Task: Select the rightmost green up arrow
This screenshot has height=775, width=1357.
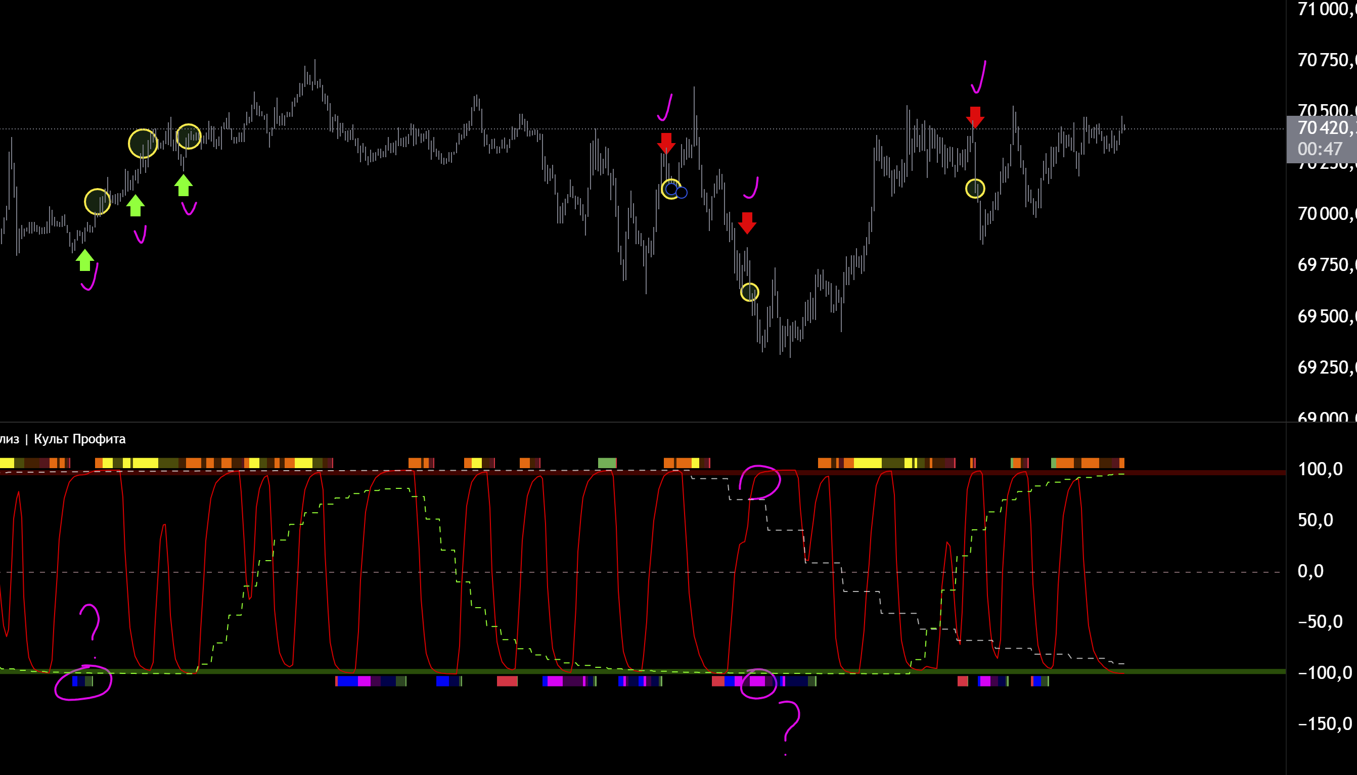Action: coord(183,185)
